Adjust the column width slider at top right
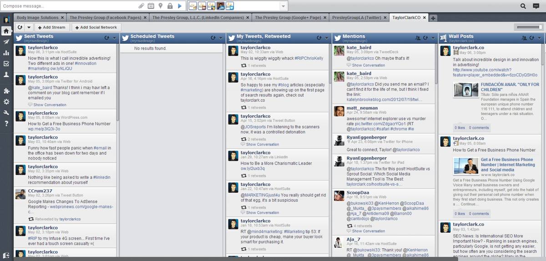 coord(529,27)
